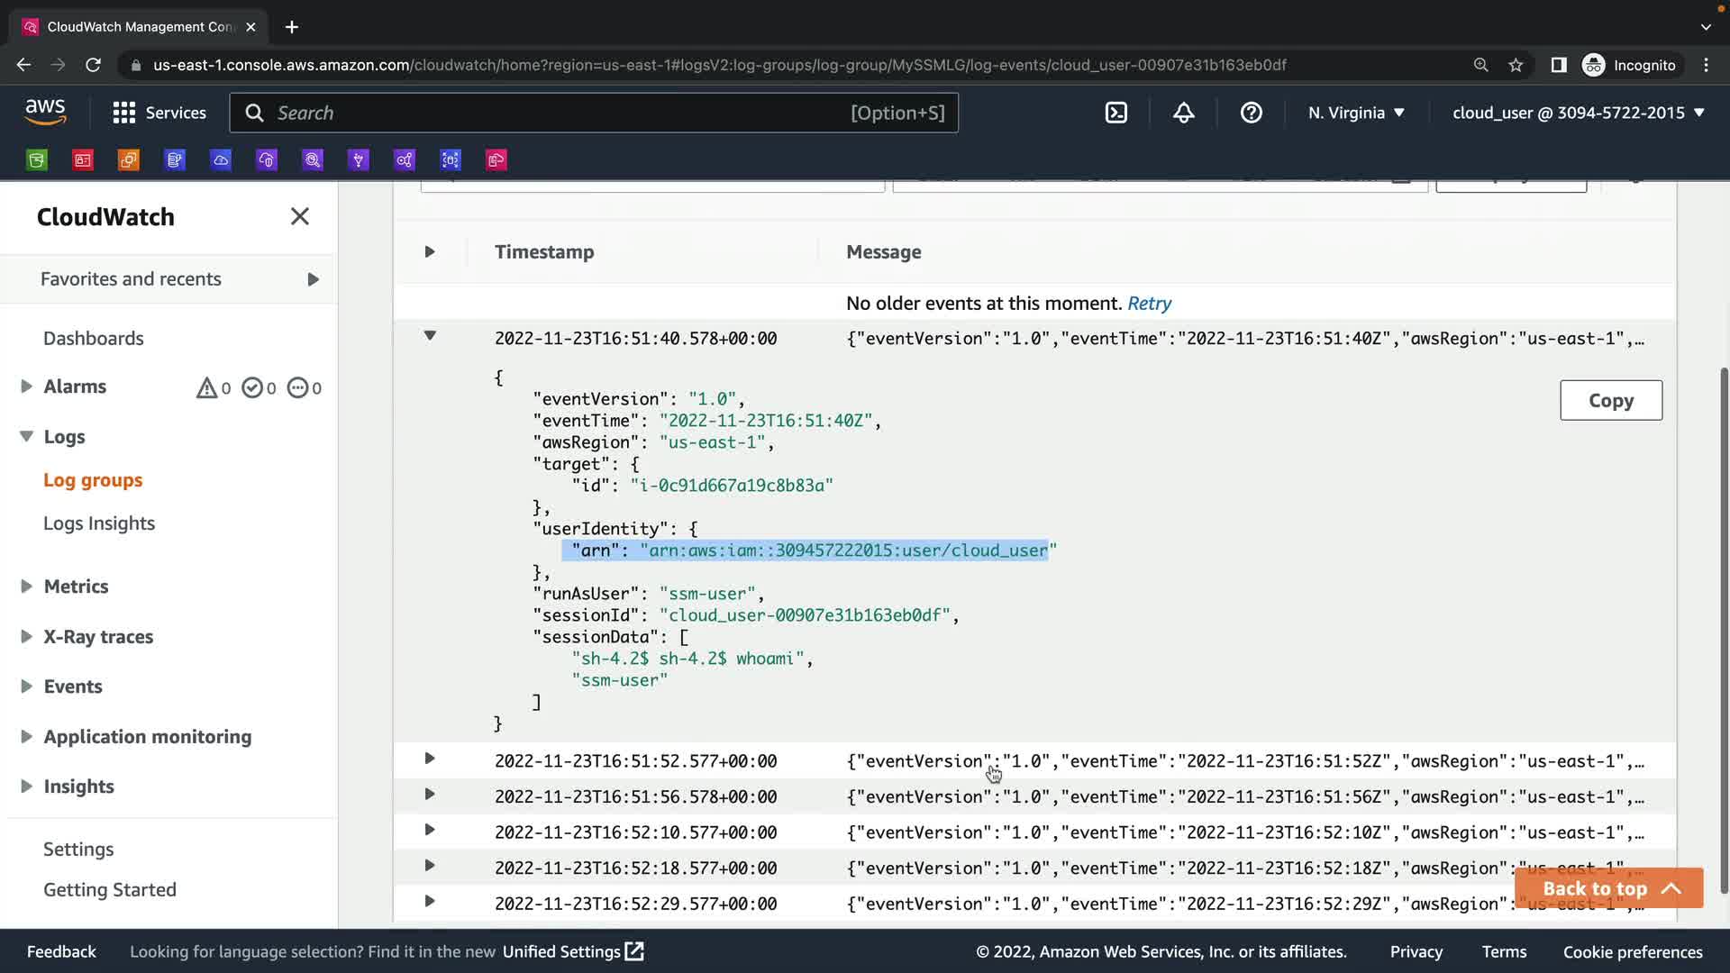Expand the 16:51:52 log event row

tap(430, 759)
